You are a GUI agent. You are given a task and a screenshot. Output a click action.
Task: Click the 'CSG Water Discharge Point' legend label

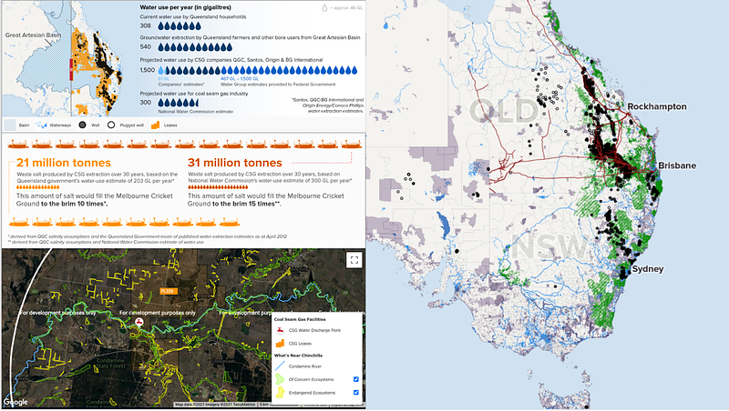(x=314, y=330)
